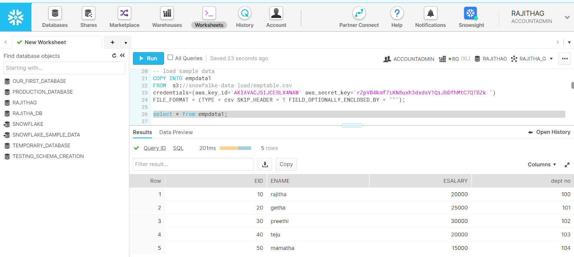Toggle the All Queries checkbox
574x257 pixels.
pyautogui.click(x=170, y=58)
